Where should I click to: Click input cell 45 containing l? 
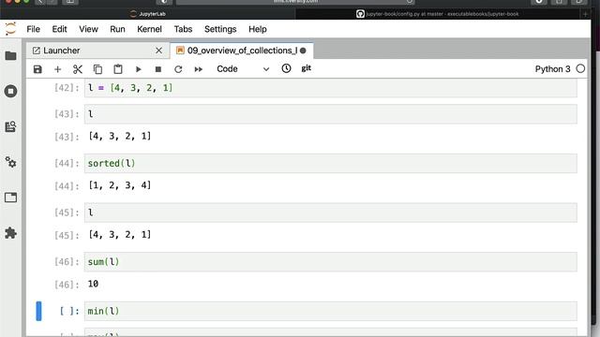(x=331, y=212)
